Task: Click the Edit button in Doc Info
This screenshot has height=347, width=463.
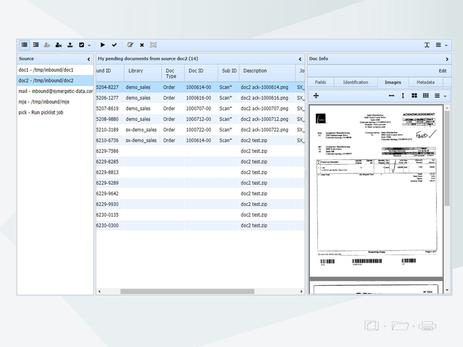Action: click(442, 71)
